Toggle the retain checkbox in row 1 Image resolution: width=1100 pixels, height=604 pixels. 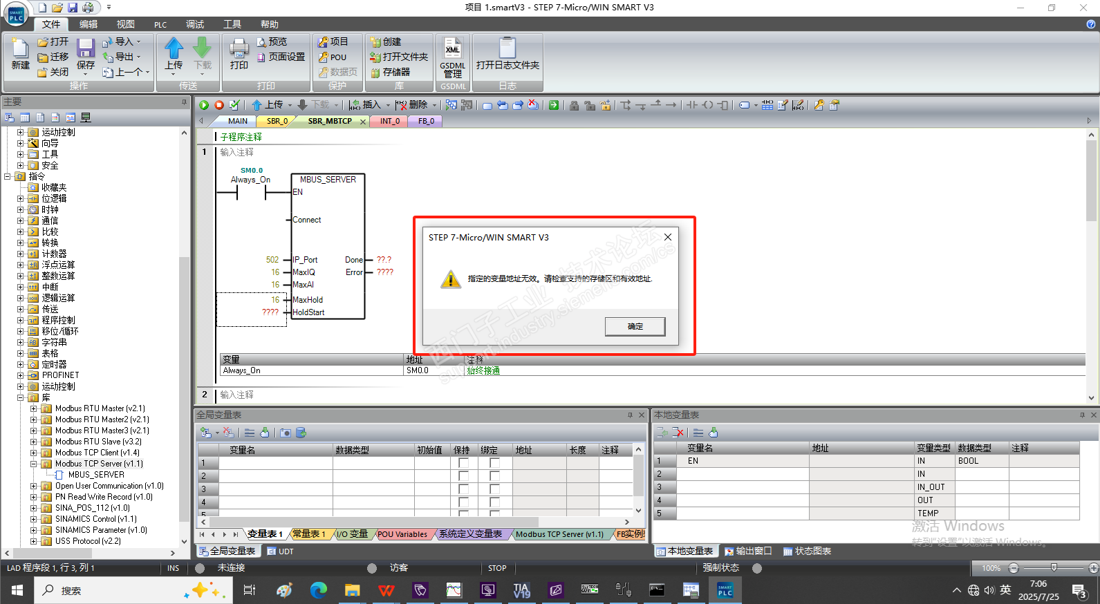[x=463, y=463]
